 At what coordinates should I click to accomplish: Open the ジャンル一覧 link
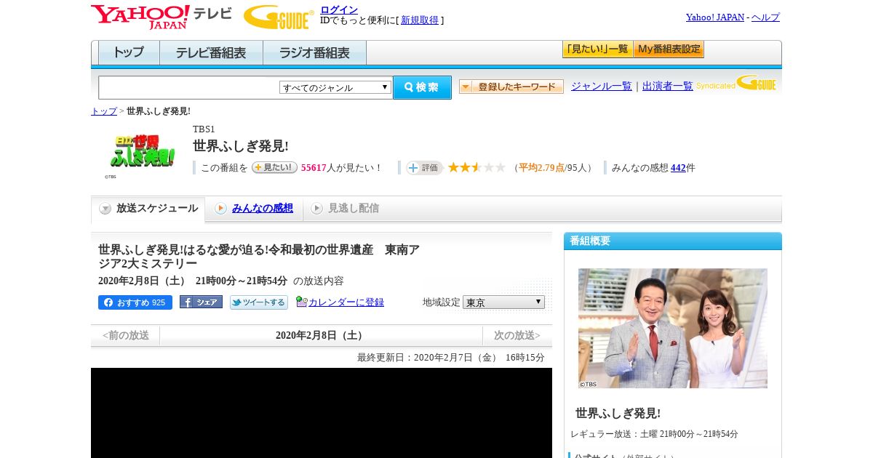602,87
